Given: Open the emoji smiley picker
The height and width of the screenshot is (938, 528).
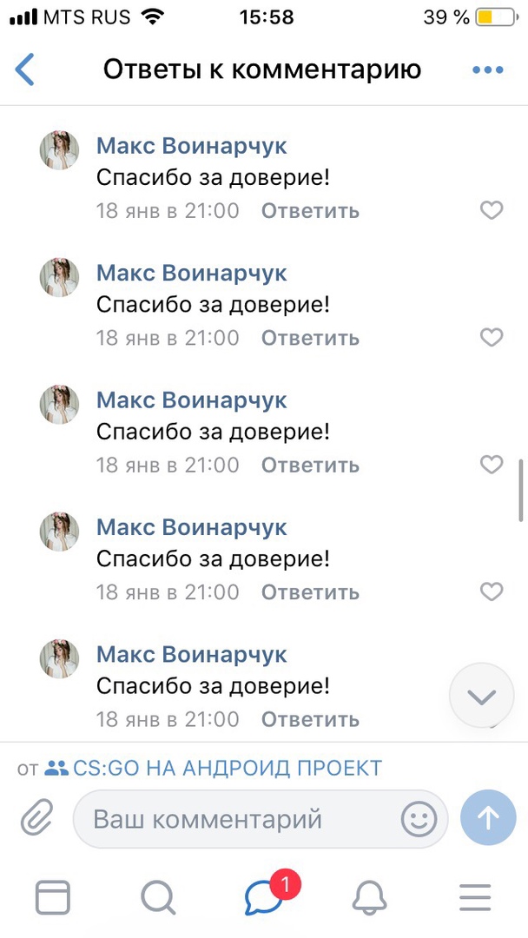Looking at the screenshot, I should pyautogui.click(x=419, y=818).
